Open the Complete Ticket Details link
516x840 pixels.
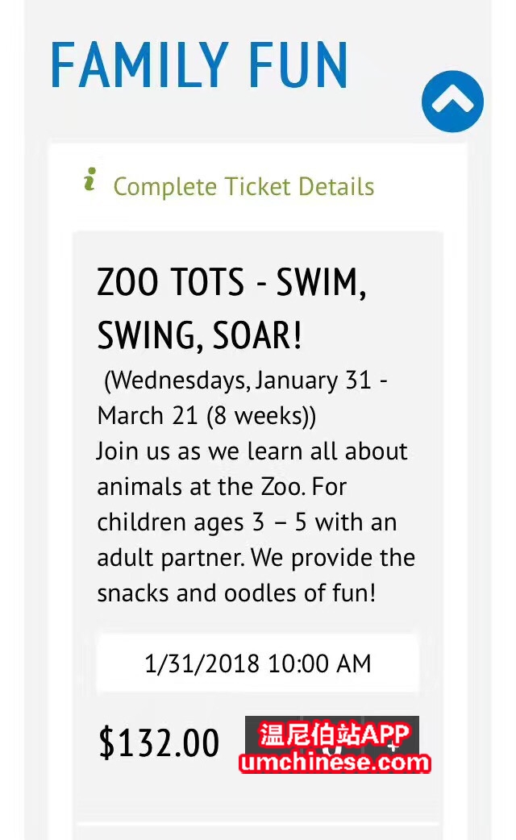click(x=243, y=186)
